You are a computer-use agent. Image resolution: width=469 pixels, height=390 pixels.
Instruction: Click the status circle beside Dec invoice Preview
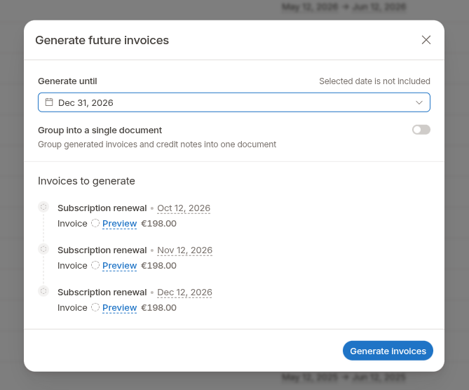pos(95,307)
